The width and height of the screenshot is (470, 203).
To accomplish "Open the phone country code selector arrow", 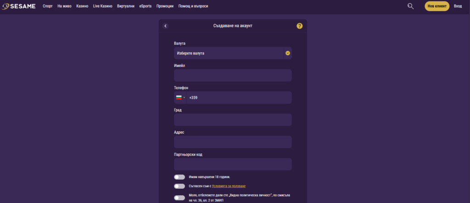I will (x=185, y=98).
